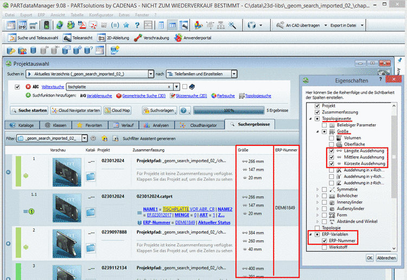Uncheck ERP-Nummer checkbox
This screenshot has width=407, height=280.
pyautogui.click(x=324, y=241)
